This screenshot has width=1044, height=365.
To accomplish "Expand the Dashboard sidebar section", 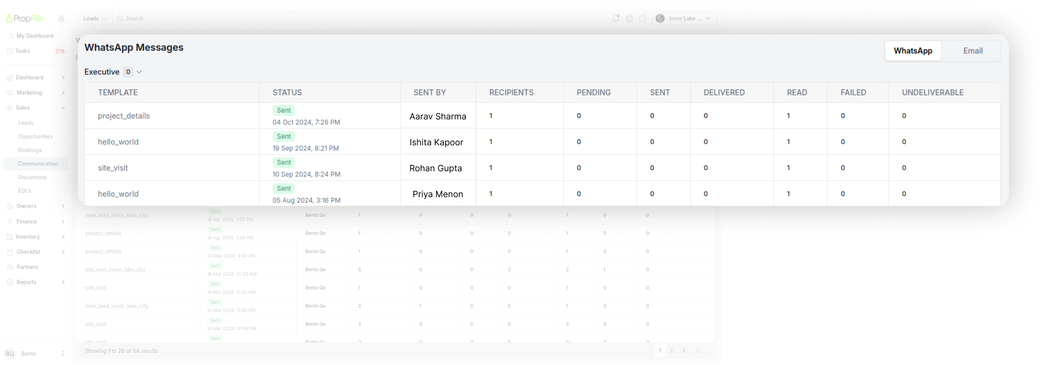I will click(x=63, y=77).
